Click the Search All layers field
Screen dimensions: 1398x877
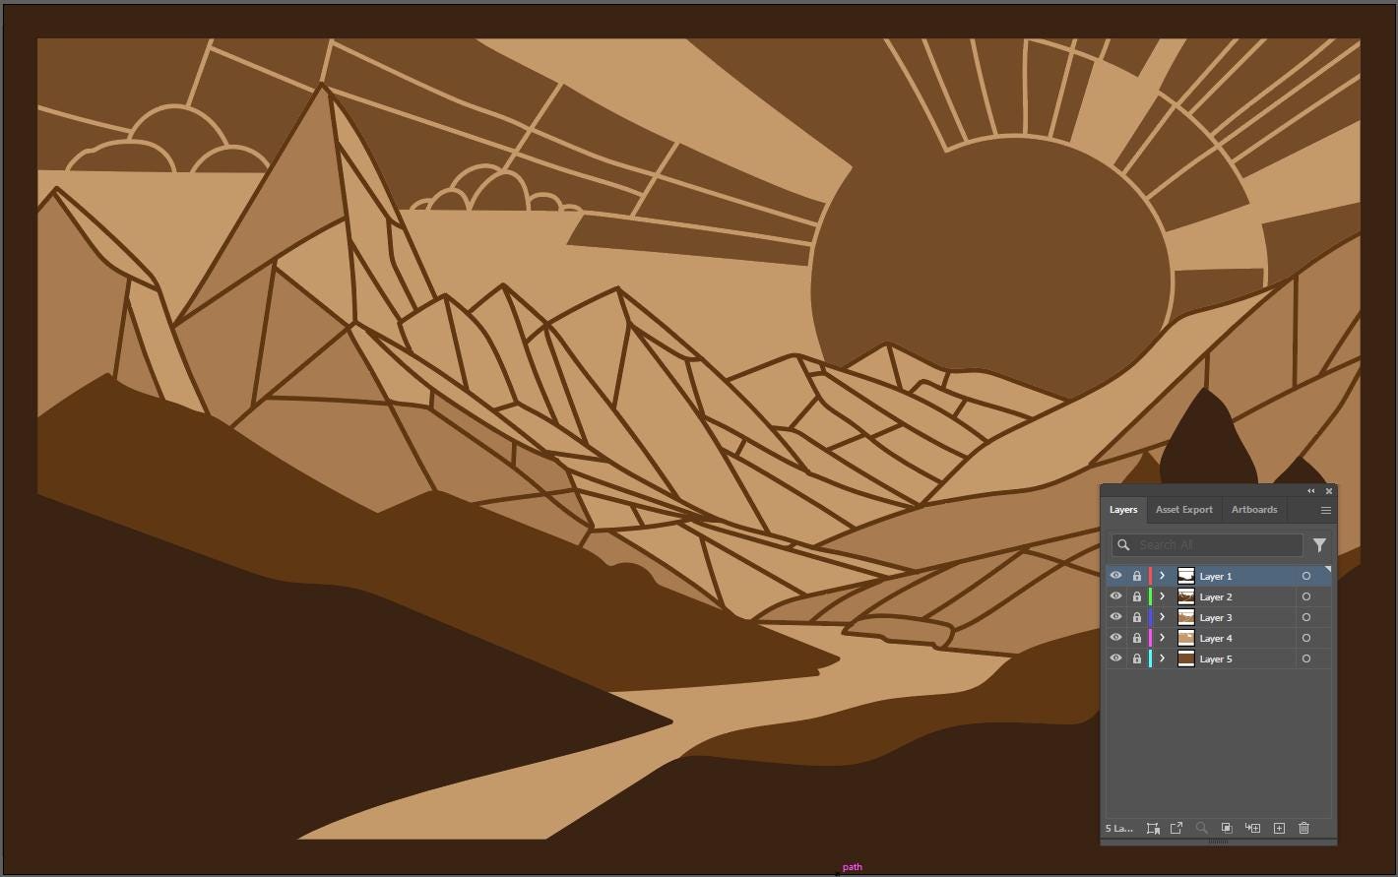pos(1208,544)
